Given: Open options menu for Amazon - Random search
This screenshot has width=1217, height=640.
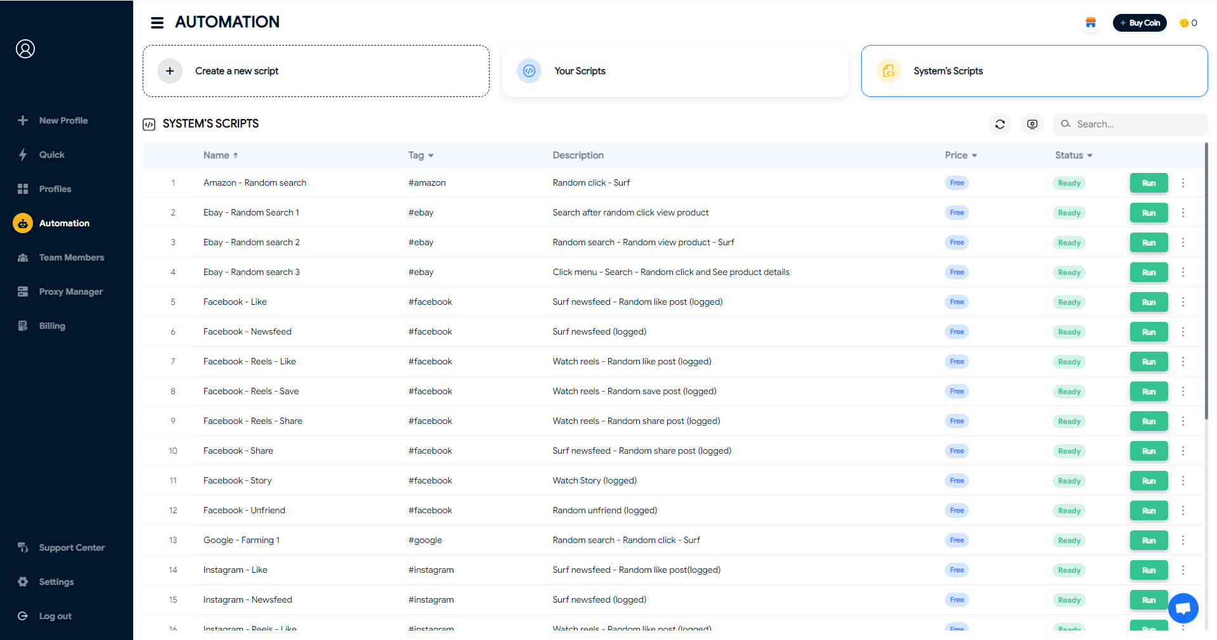Looking at the screenshot, I should (x=1183, y=183).
